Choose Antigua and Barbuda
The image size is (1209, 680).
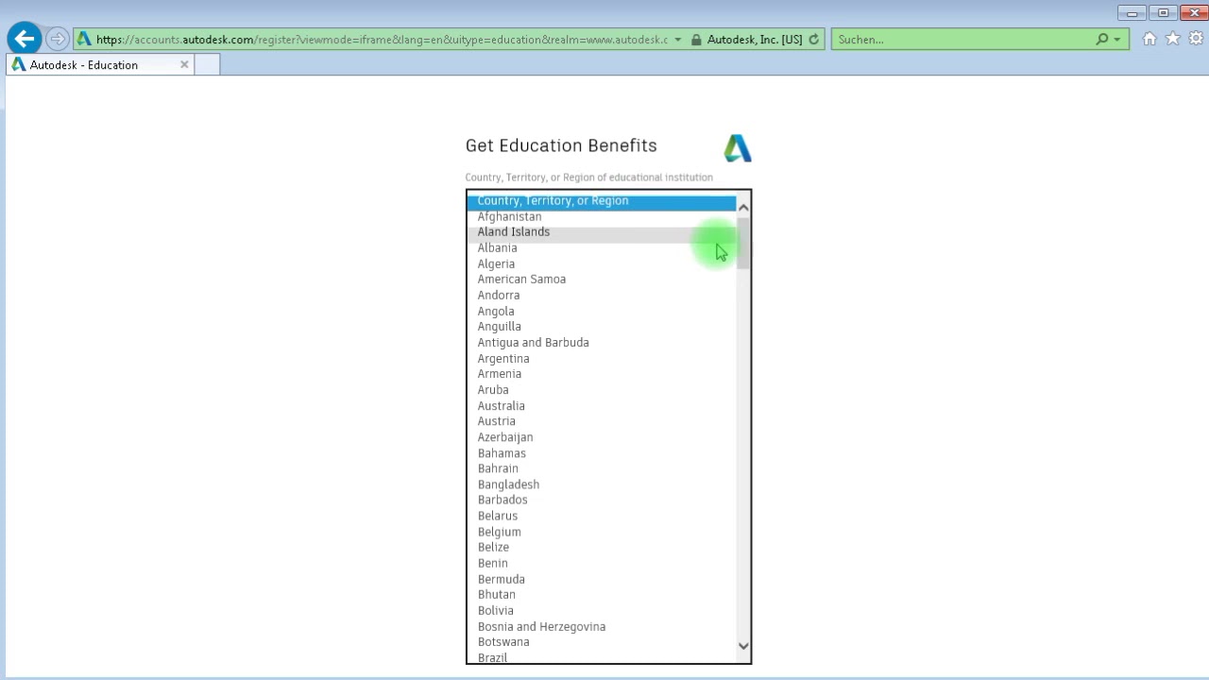tap(601, 343)
